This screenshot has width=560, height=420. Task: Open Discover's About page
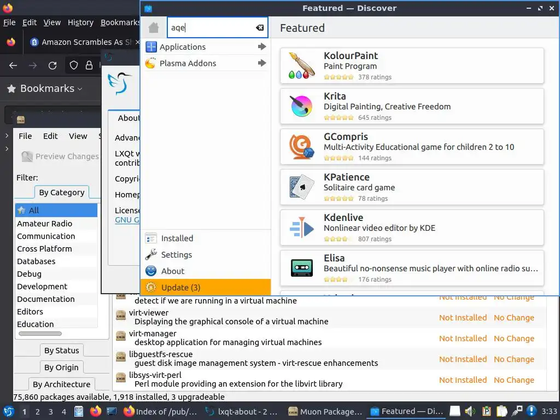point(206,271)
